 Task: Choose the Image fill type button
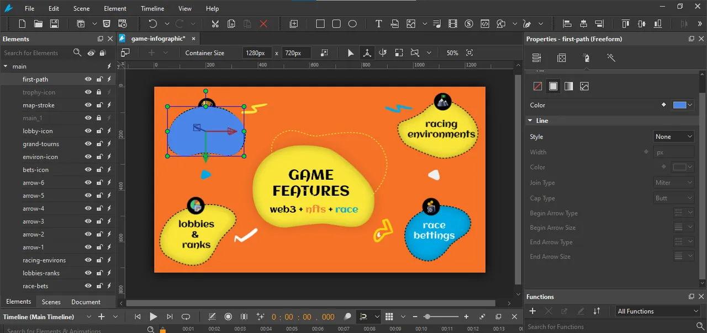pos(584,86)
